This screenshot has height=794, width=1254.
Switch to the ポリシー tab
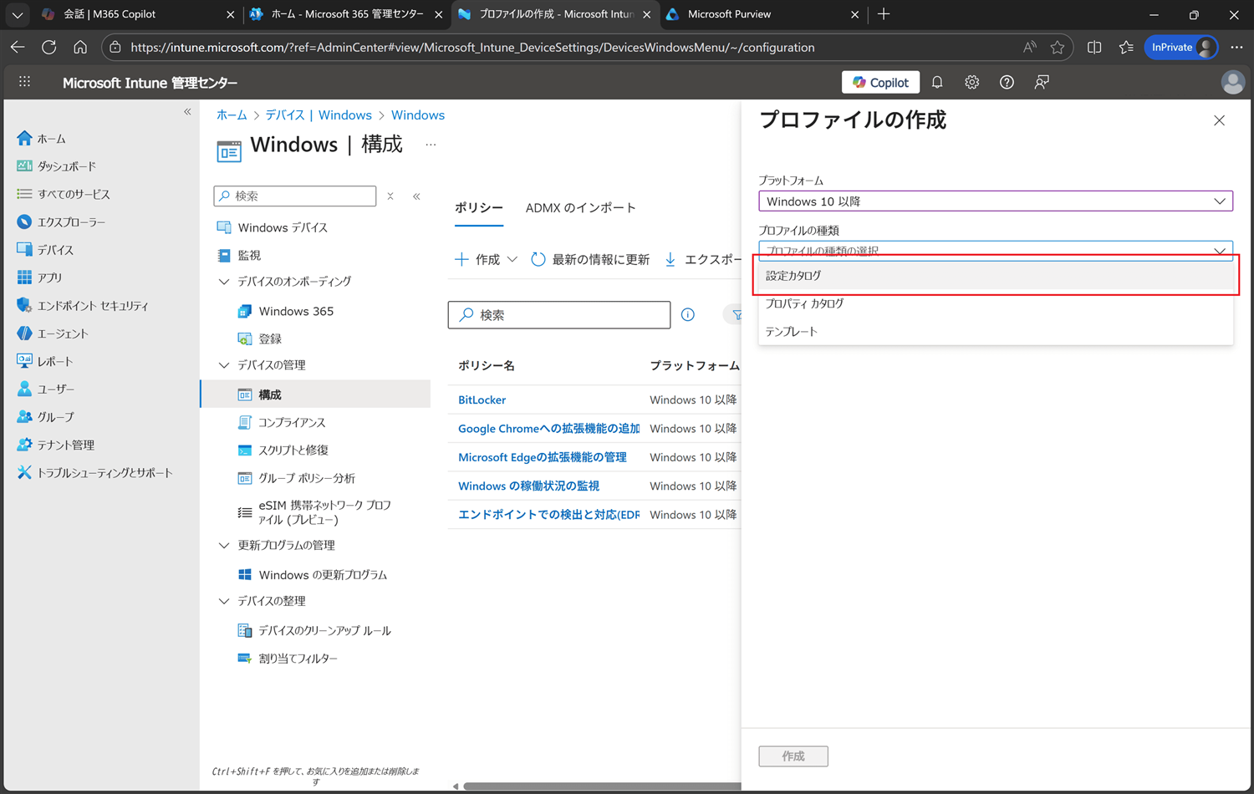[x=479, y=207]
